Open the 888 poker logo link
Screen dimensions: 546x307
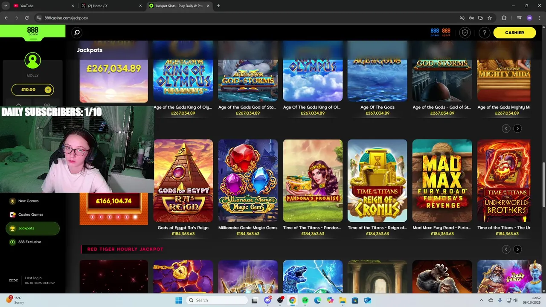point(435,32)
